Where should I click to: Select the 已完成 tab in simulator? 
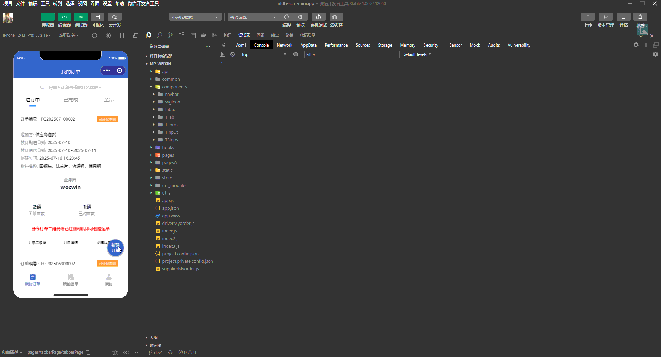[71, 100]
